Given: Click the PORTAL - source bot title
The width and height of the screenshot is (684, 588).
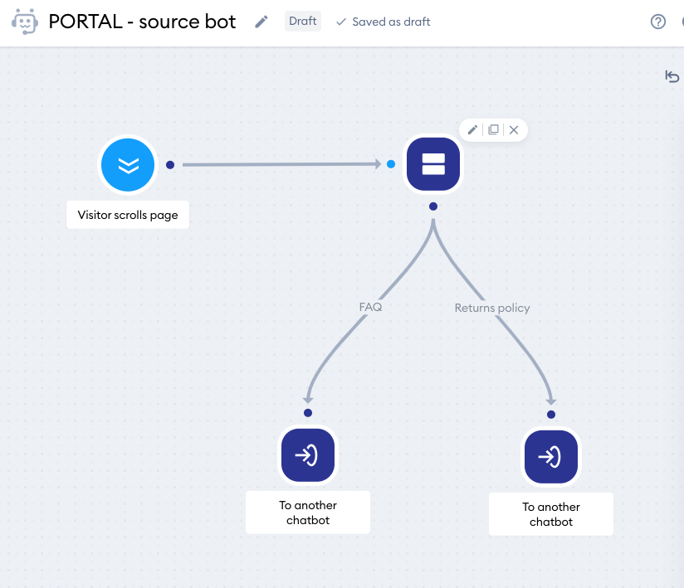Looking at the screenshot, I should pyautogui.click(x=142, y=22).
